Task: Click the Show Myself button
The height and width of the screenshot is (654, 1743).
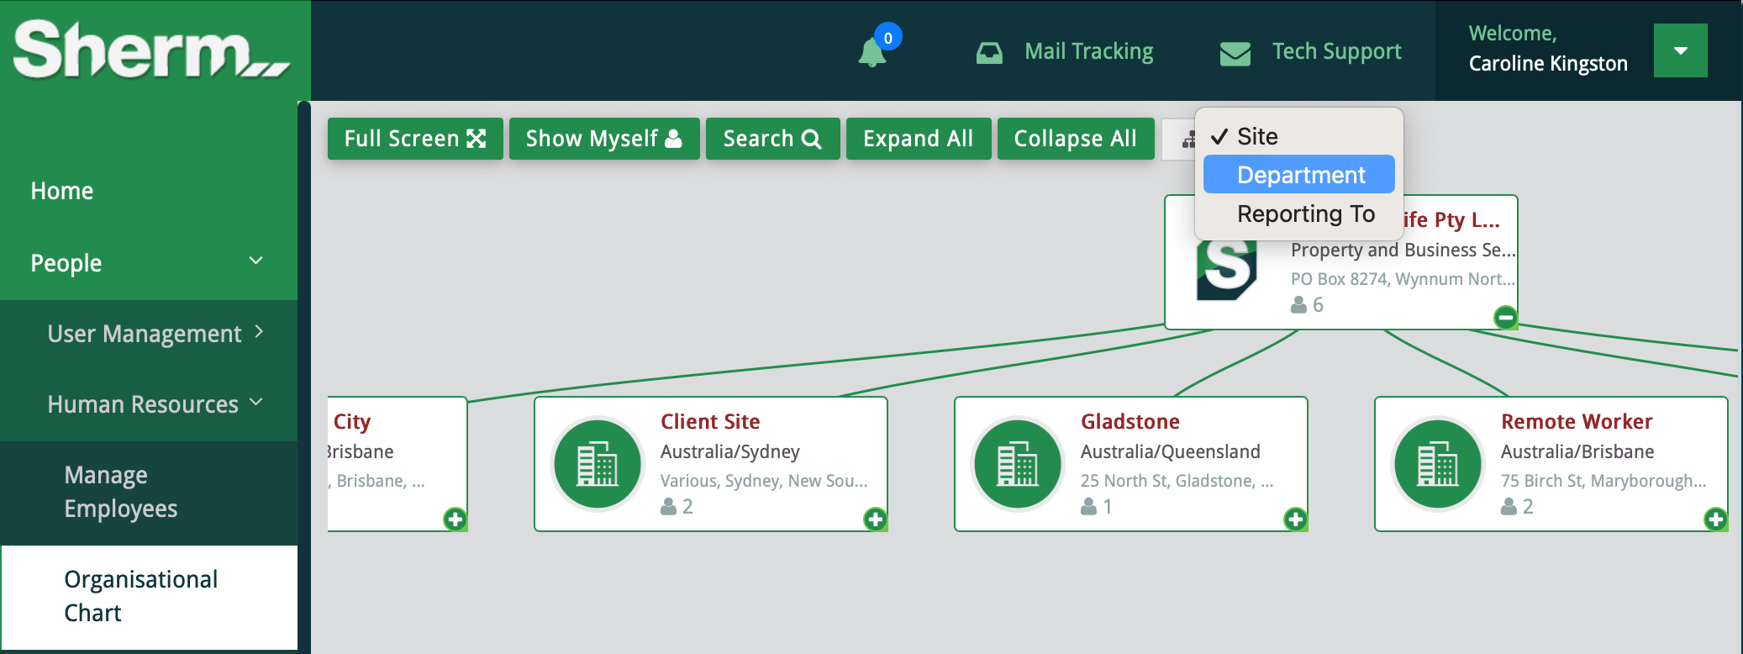Action: pyautogui.click(x=603, y=139)
